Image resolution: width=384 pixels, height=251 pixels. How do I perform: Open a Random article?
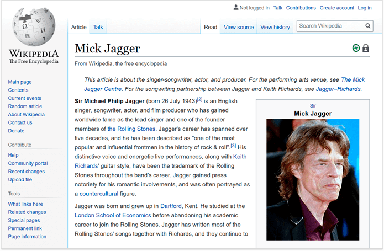(x=25, y=106)
